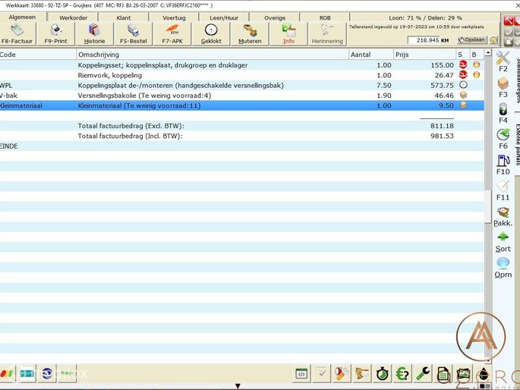Click the F8-Factuur invoice button
The image size is (520, 390).
[x=17, y=34]
